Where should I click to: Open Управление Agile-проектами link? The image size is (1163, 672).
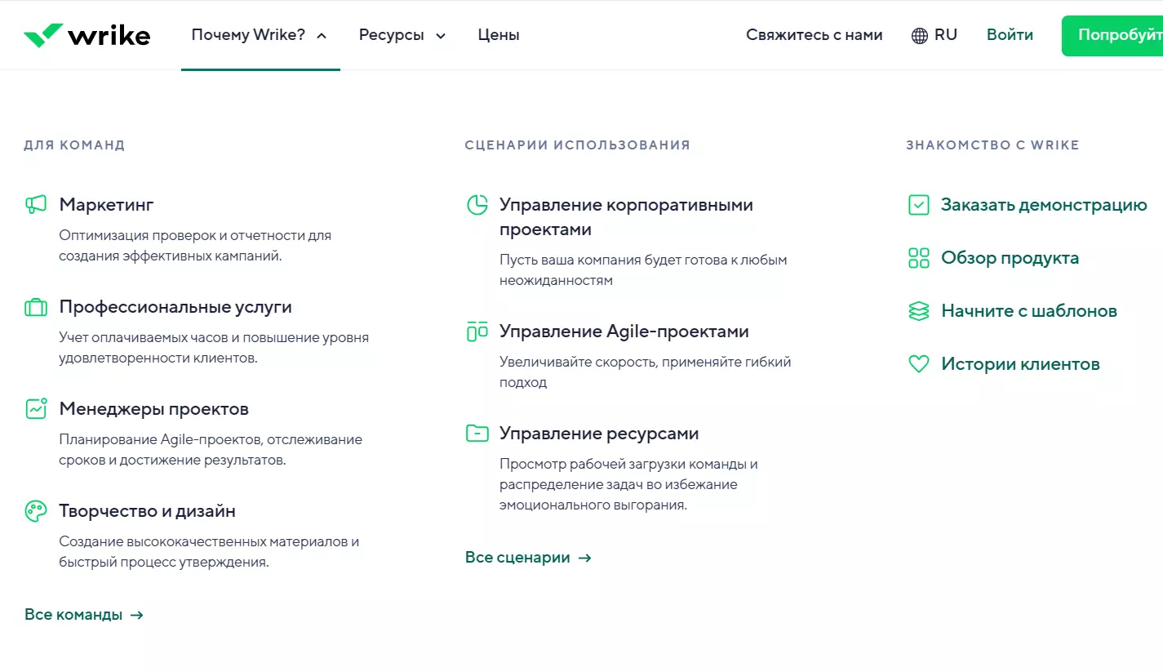point(624,332)
